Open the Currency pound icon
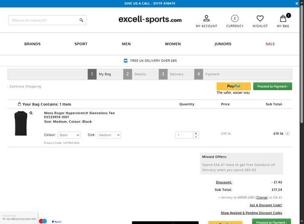Viewport: 304px width, 224px height. pos(235,19)
